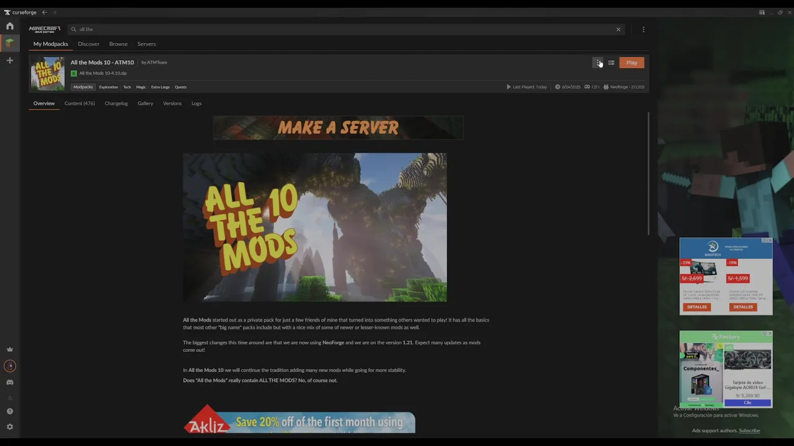Go forward using the right arrow
The height and width of the screenshot is (446, 794).
[54, 12]
